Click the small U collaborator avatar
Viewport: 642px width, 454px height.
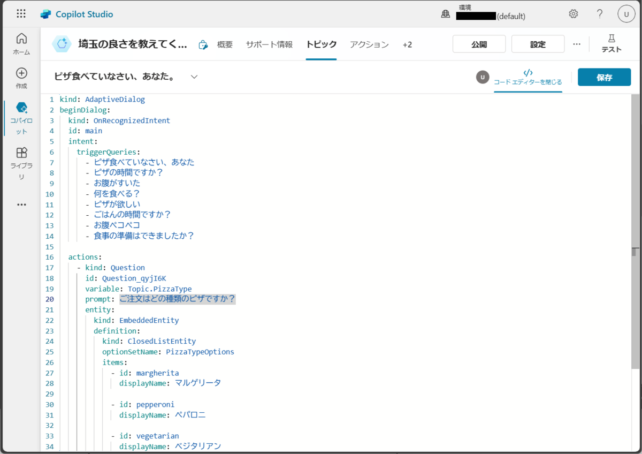coord(483,77)
